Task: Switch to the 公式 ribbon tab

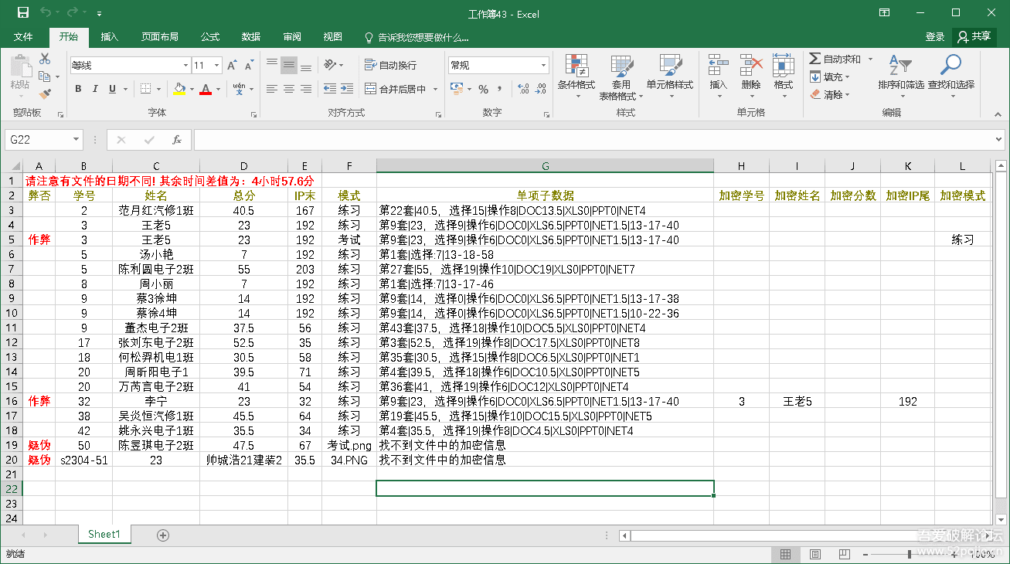Action: click(210, 37)
